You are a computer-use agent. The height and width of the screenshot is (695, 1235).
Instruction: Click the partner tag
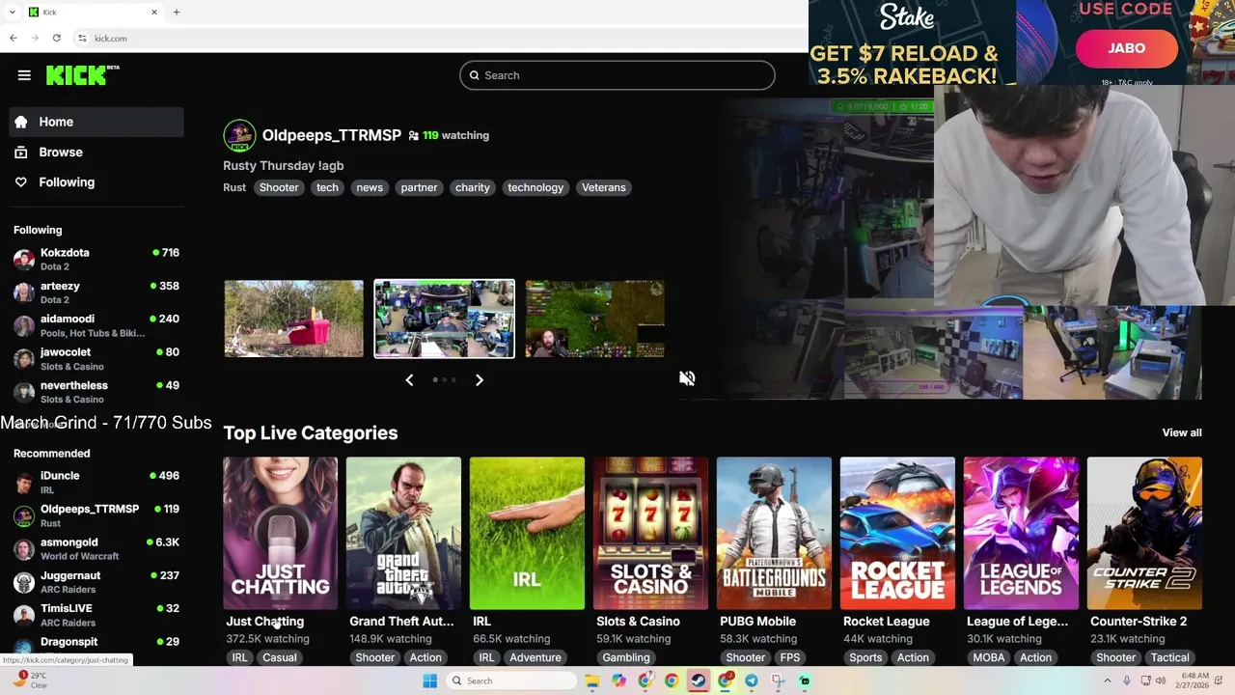tap(419, 187)
